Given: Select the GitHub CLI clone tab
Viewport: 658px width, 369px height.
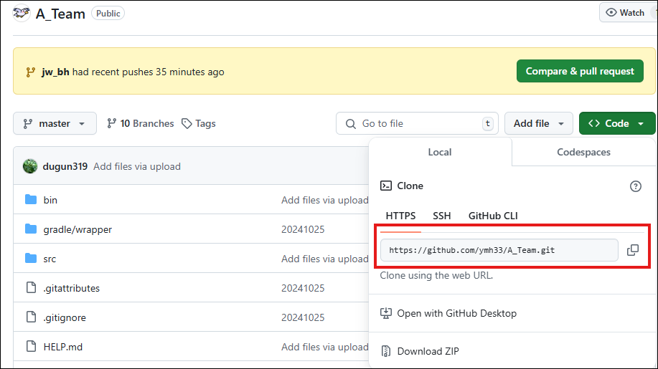Looking at the screenshot, I should 493,216.
